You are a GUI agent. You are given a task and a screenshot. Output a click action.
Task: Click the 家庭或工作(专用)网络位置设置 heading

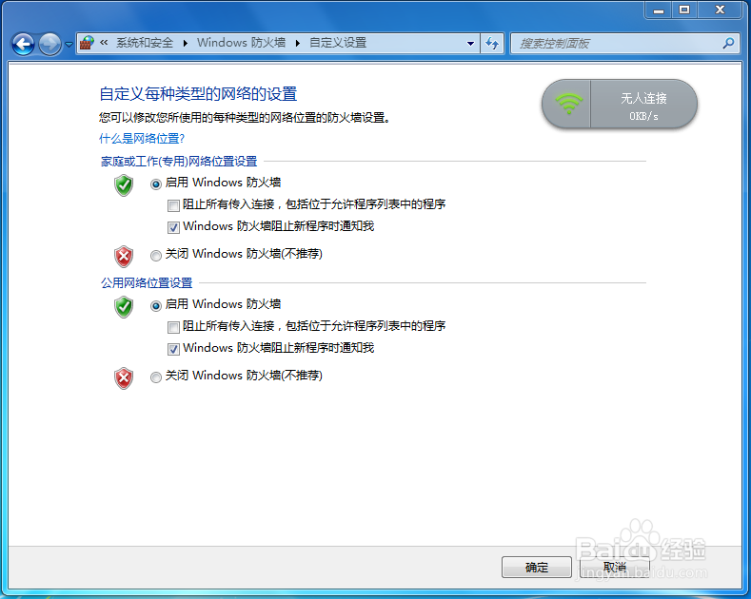click(179, 162)
